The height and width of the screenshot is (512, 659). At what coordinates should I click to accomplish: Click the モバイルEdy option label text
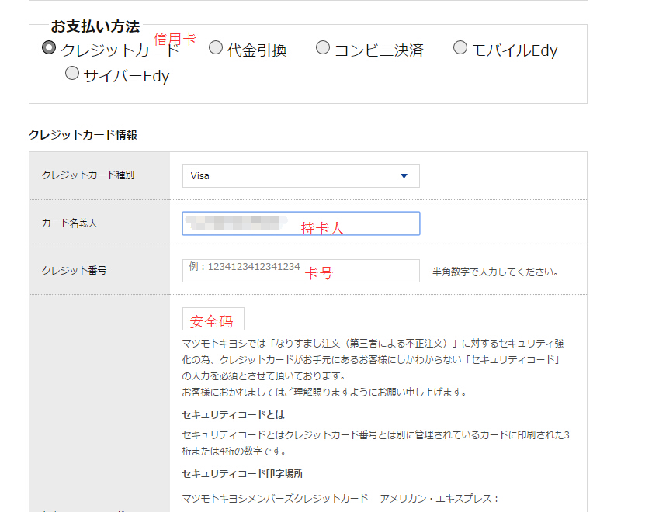point(515,50)
